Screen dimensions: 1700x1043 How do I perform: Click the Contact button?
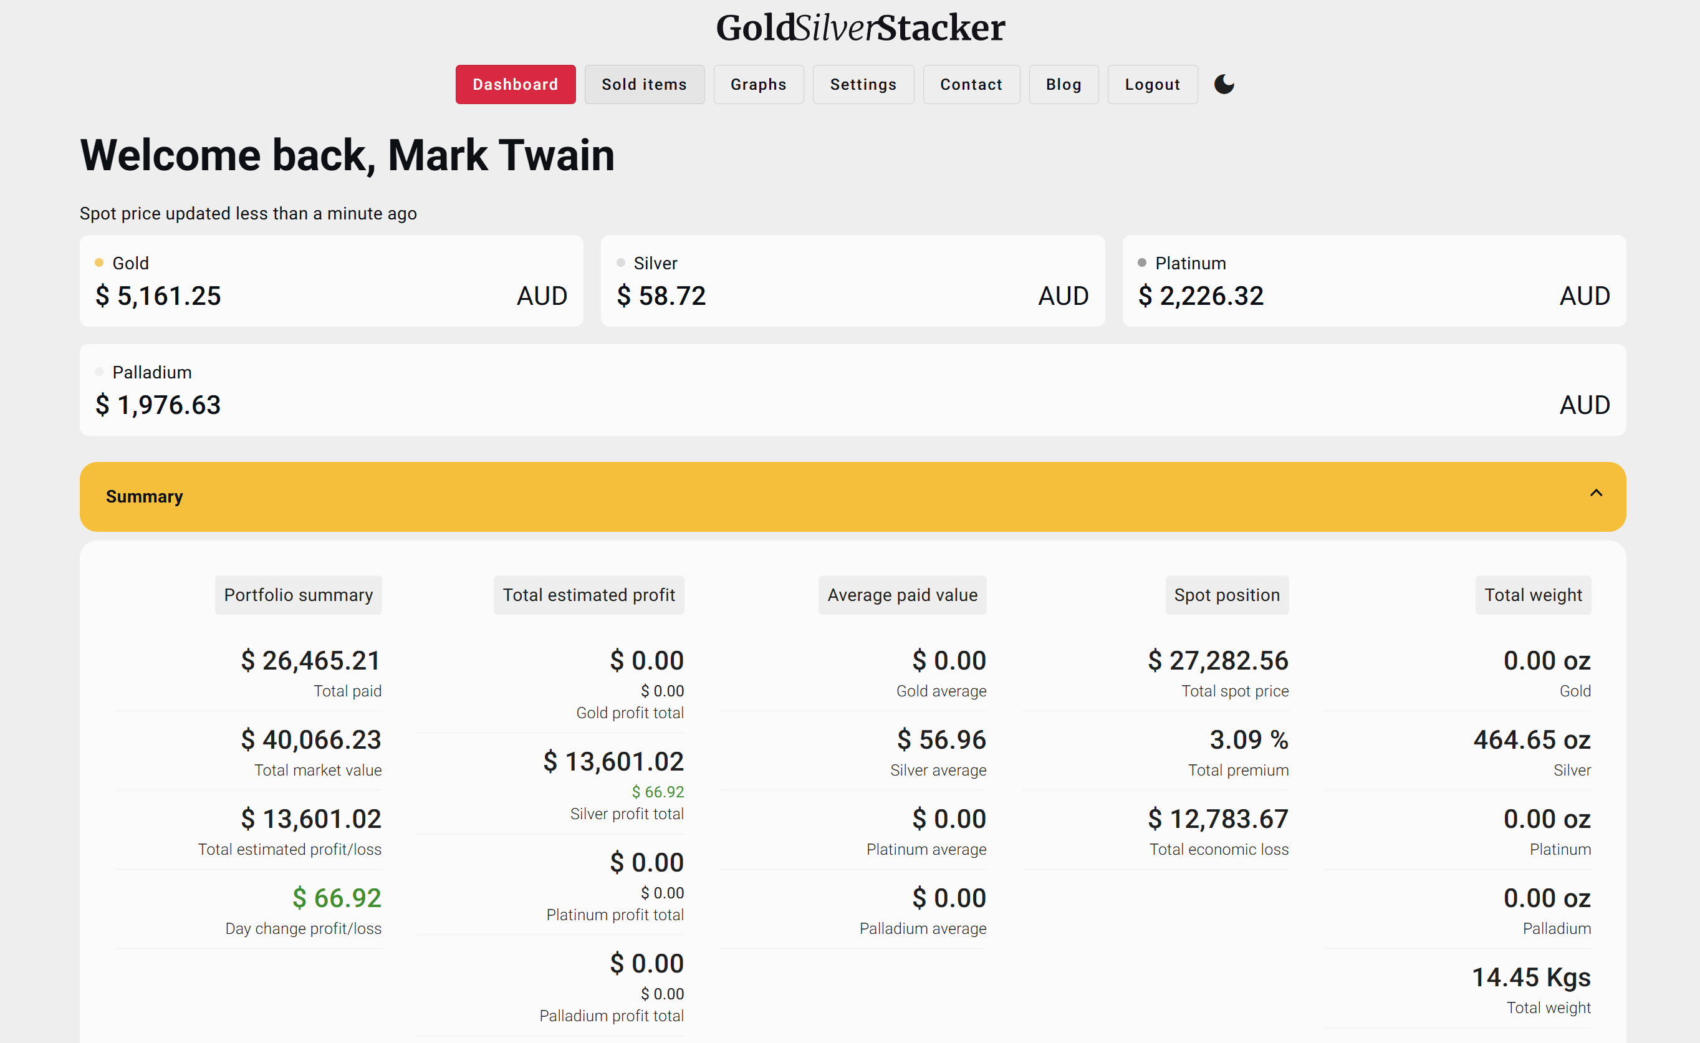click(x=971, y=84)
